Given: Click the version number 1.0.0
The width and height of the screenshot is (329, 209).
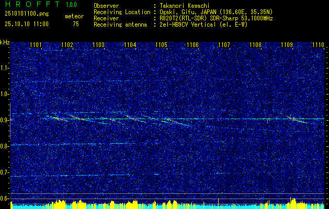Looking at the screenshot, I should [71, 5].
